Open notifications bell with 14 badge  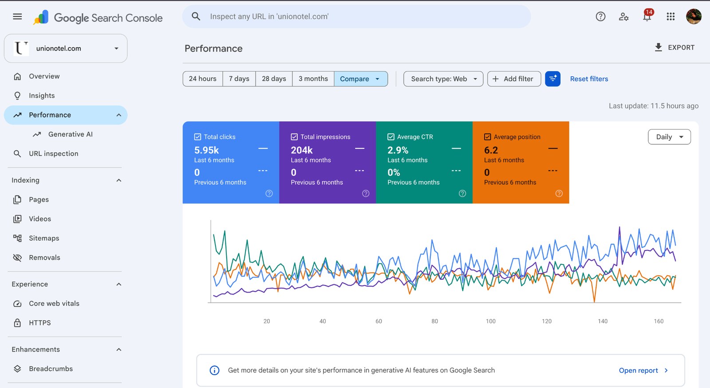(x=647, y=16)
